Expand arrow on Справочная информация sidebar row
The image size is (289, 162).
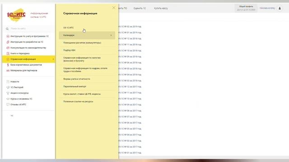tap(53, 59)
